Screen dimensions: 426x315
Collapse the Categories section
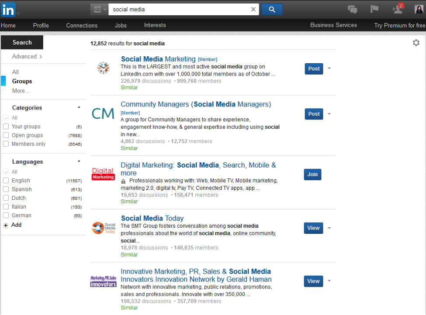tap(79, 107)
